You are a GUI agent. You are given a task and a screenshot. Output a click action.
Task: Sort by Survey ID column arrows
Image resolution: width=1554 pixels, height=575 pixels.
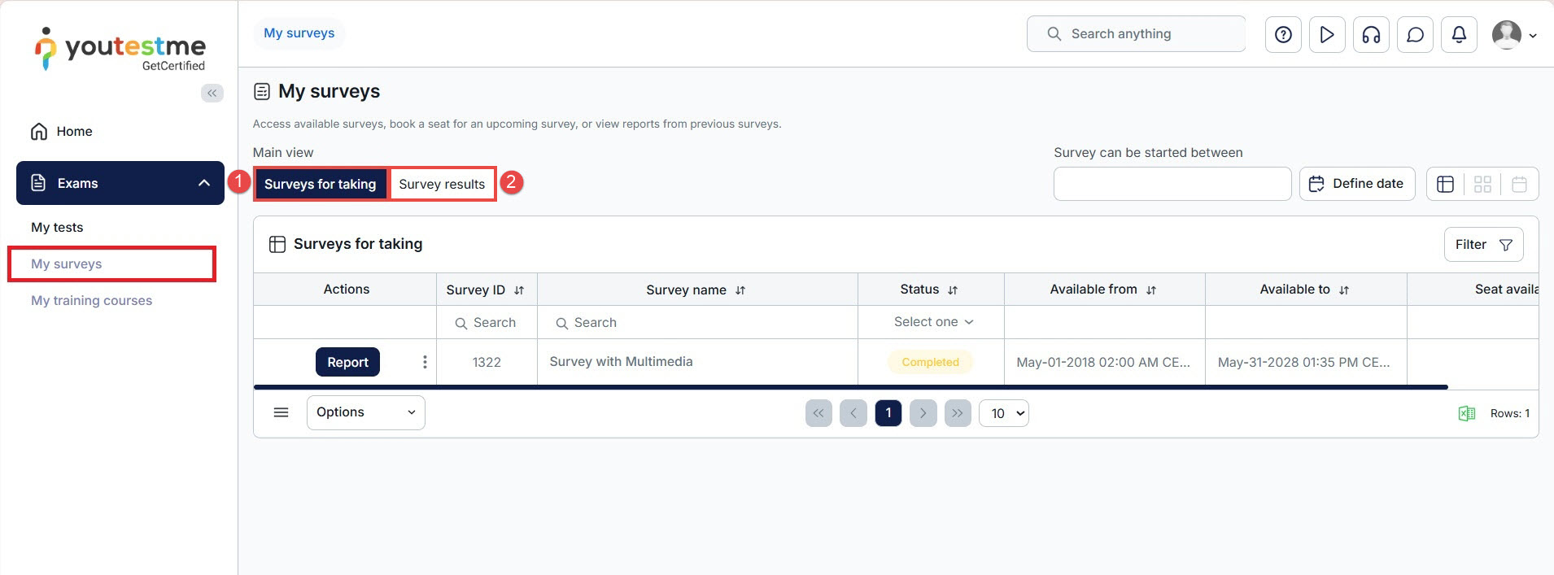pyautogui.click(x=519, y=290)
